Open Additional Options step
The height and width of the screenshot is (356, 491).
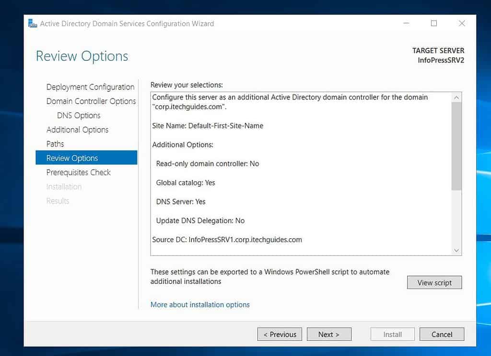tap(77, 130)
